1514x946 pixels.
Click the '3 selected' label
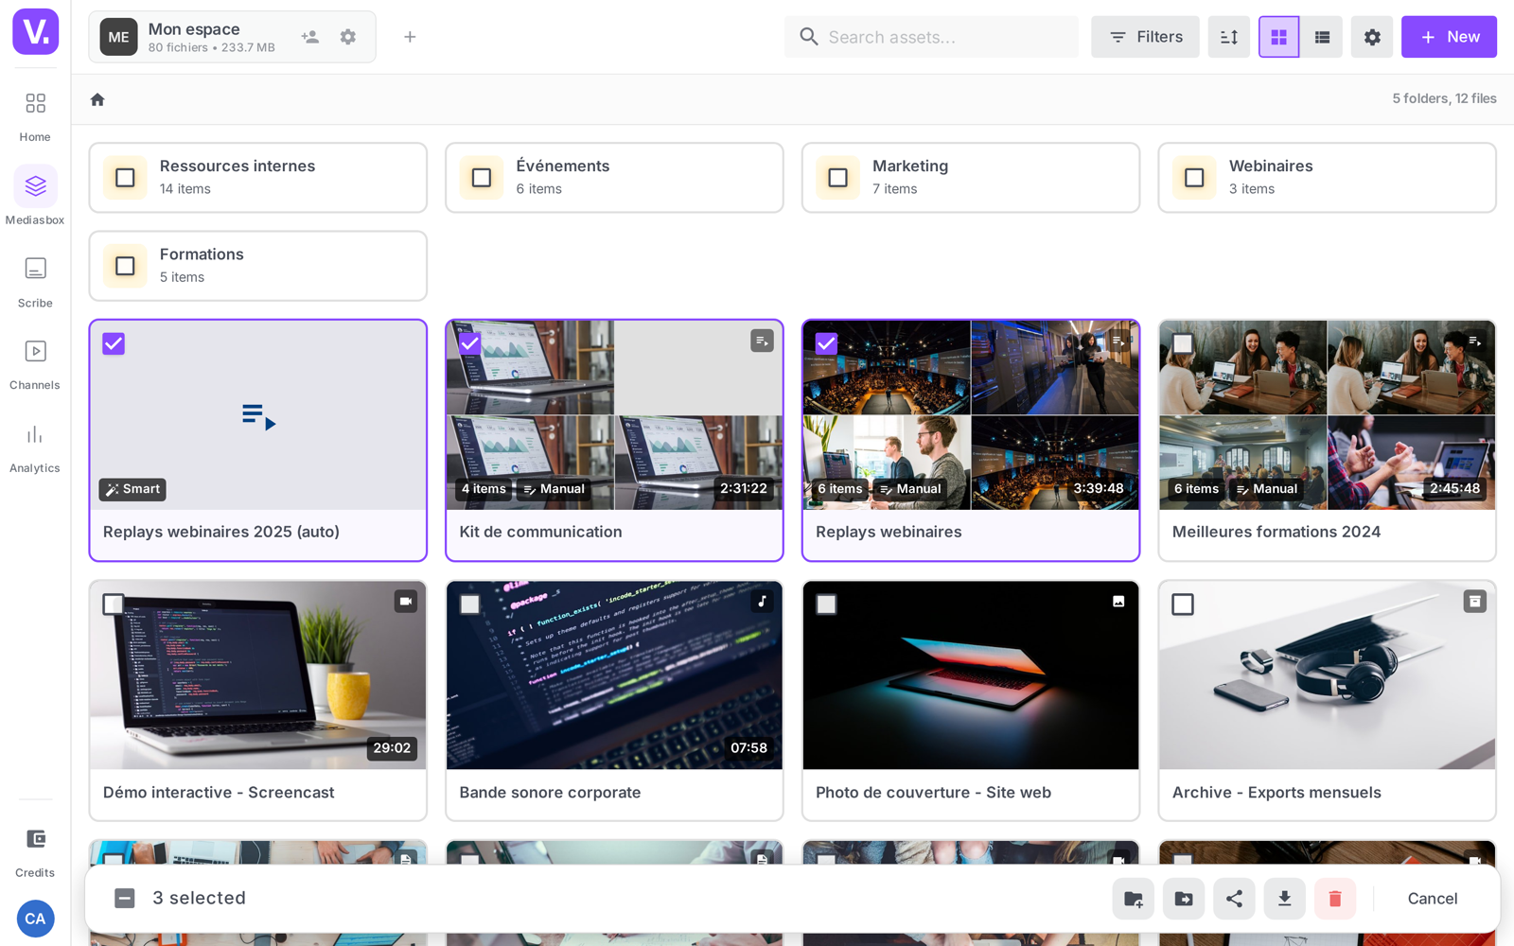[199, 899]
